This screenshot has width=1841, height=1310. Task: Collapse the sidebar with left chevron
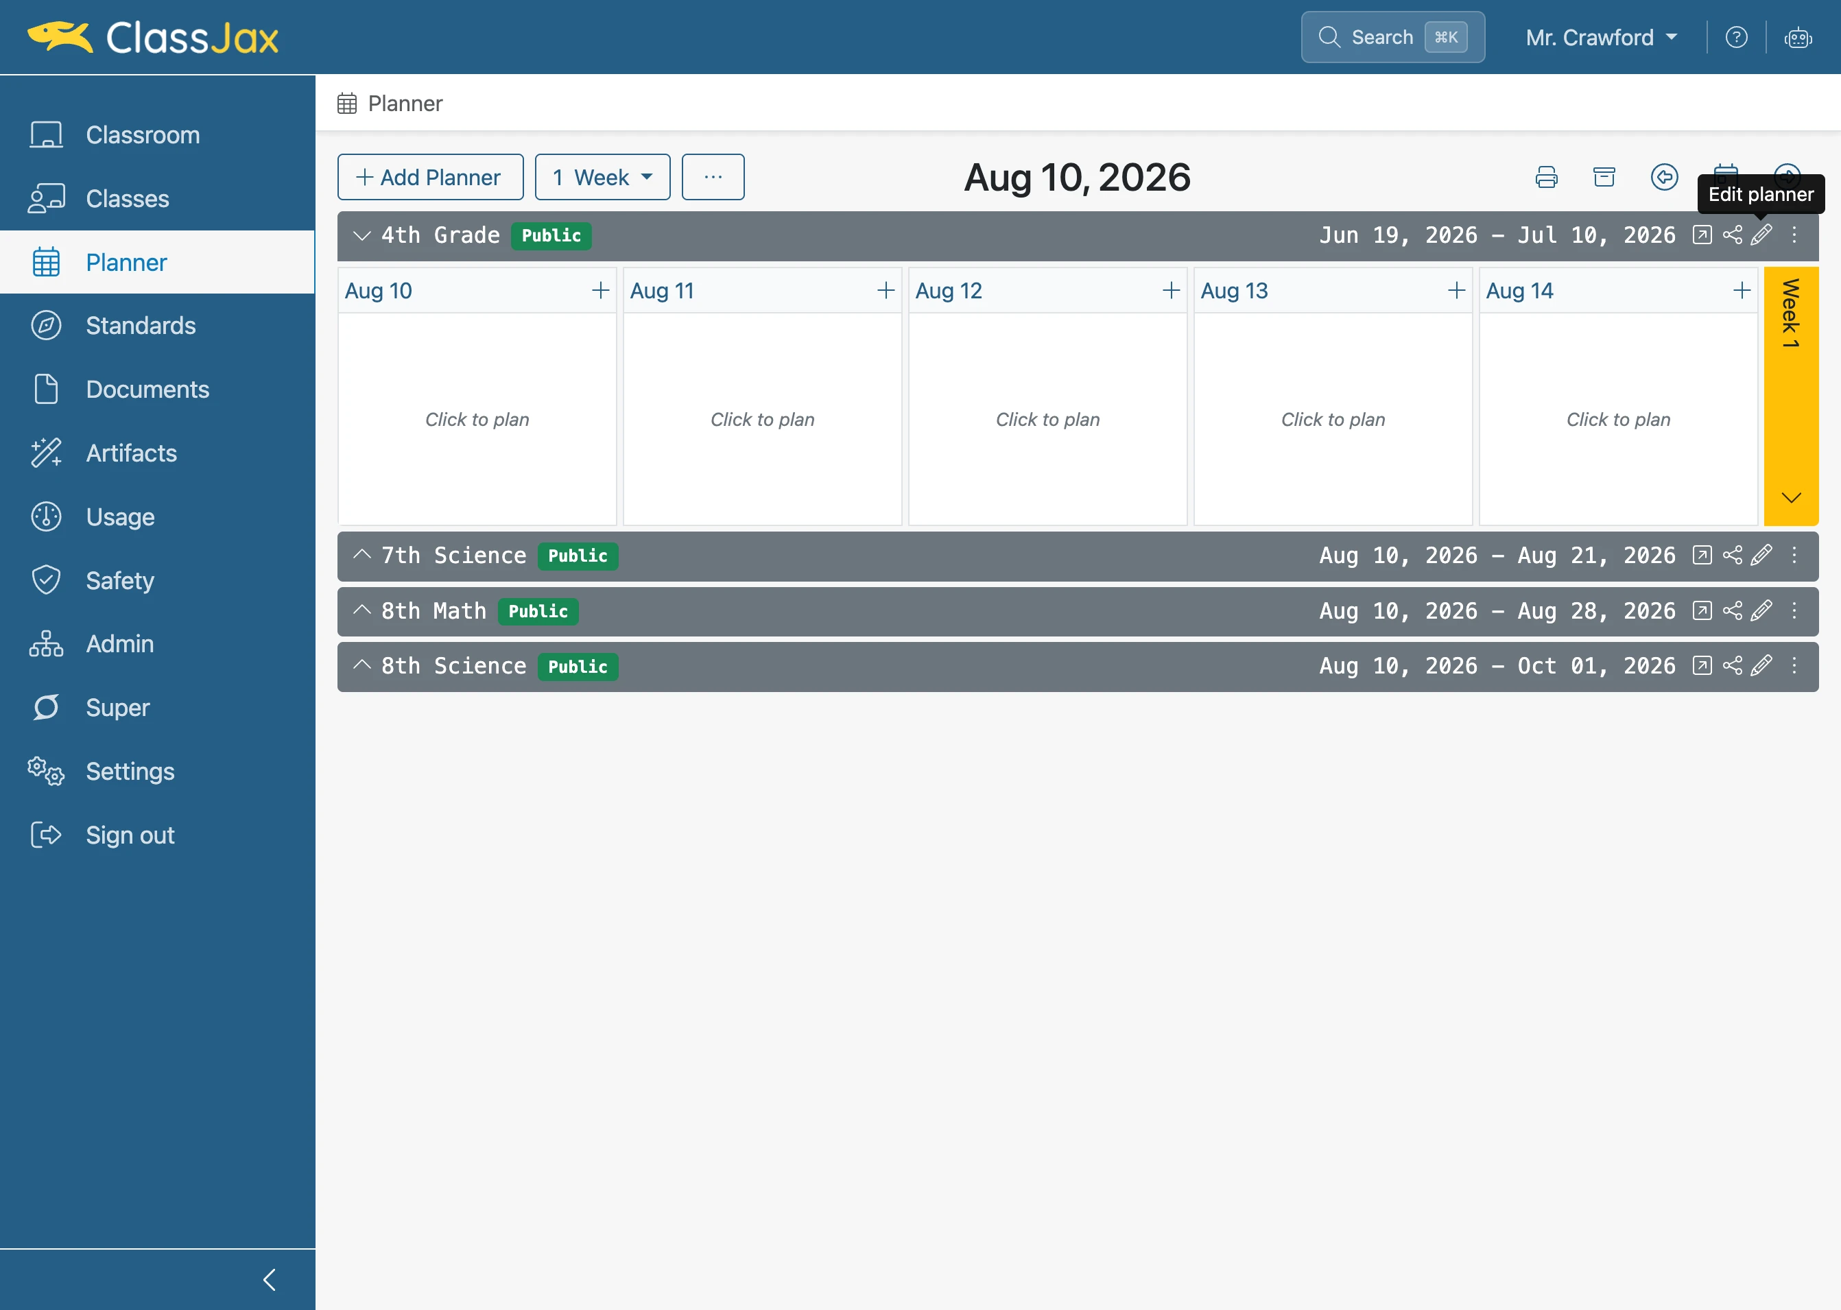click(270, 1279)
